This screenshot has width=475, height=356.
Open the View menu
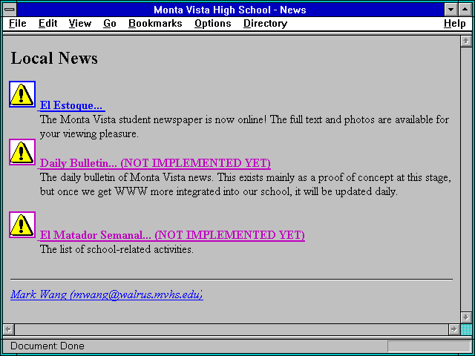point(80,24)
